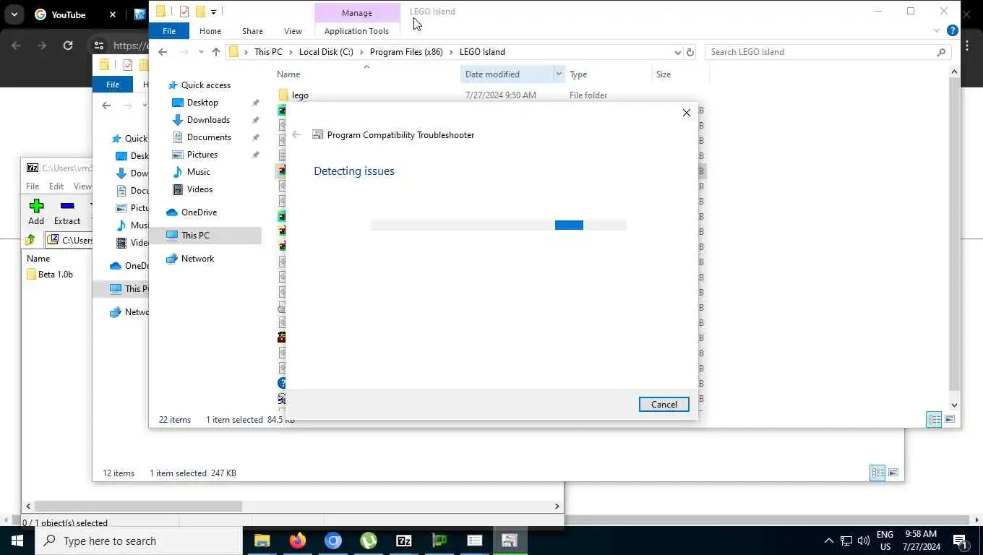Sort by Type column header
The width and height of the screenshot is (983, 555).
point(578,74)
